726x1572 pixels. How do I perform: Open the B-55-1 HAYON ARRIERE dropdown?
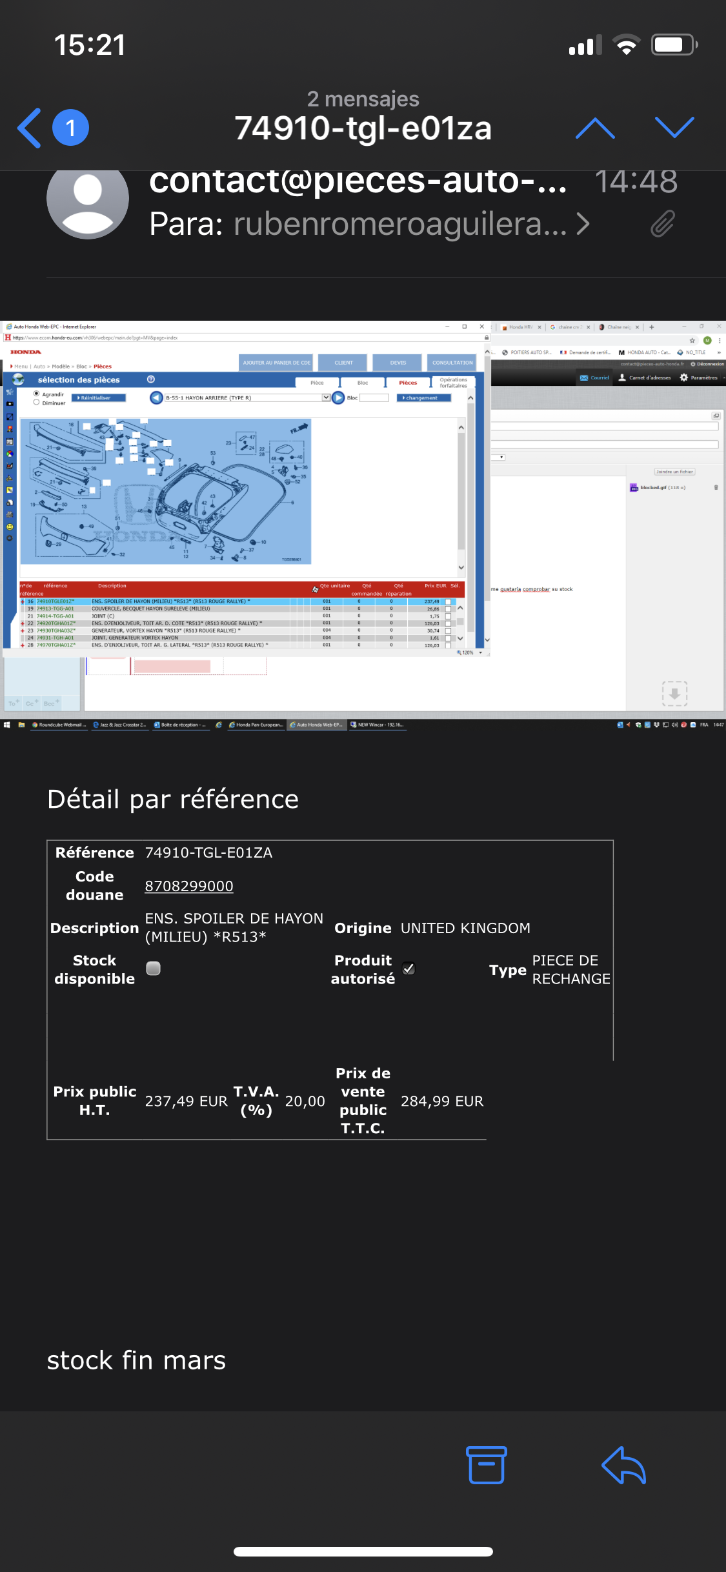[x=248, y=398]
